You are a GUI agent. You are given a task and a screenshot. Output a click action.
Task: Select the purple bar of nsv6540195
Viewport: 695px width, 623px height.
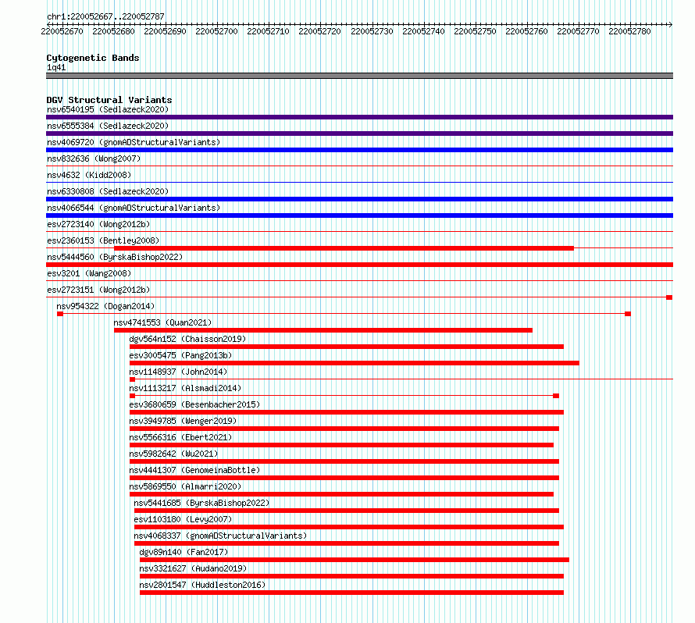(359, 117)
